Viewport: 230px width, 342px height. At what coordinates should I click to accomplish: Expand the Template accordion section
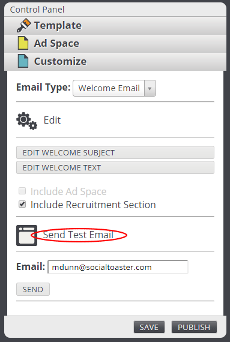[115, 26]
